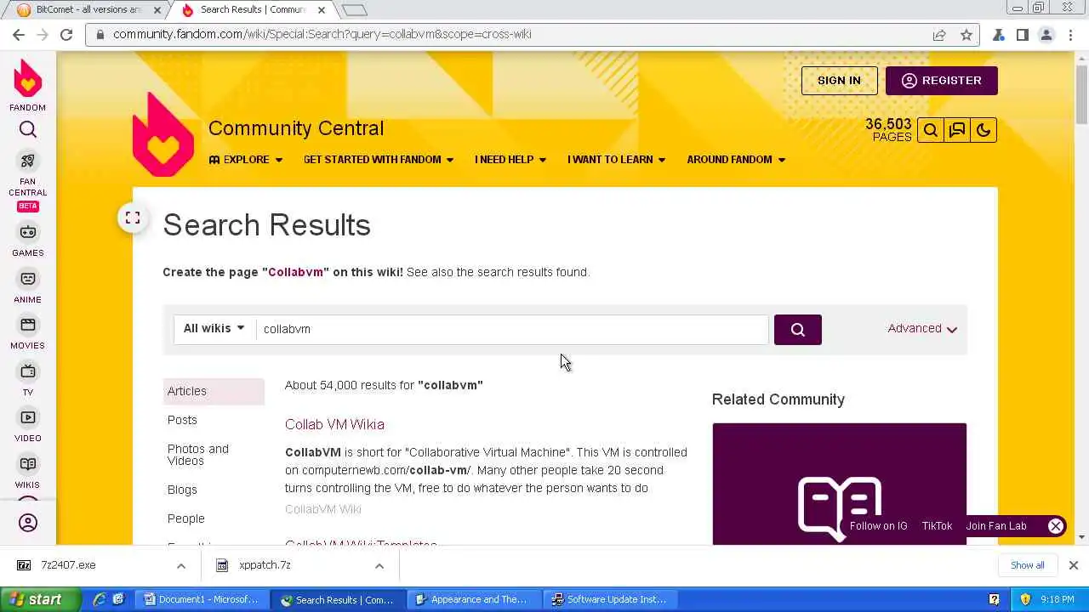Select the Blogs filter

tap(182, 490)
